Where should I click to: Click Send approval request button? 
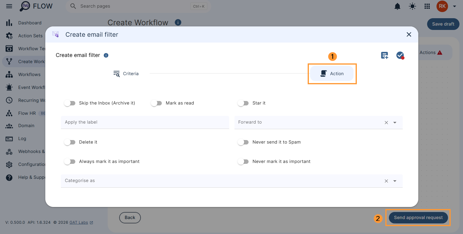tap(418, 218)
